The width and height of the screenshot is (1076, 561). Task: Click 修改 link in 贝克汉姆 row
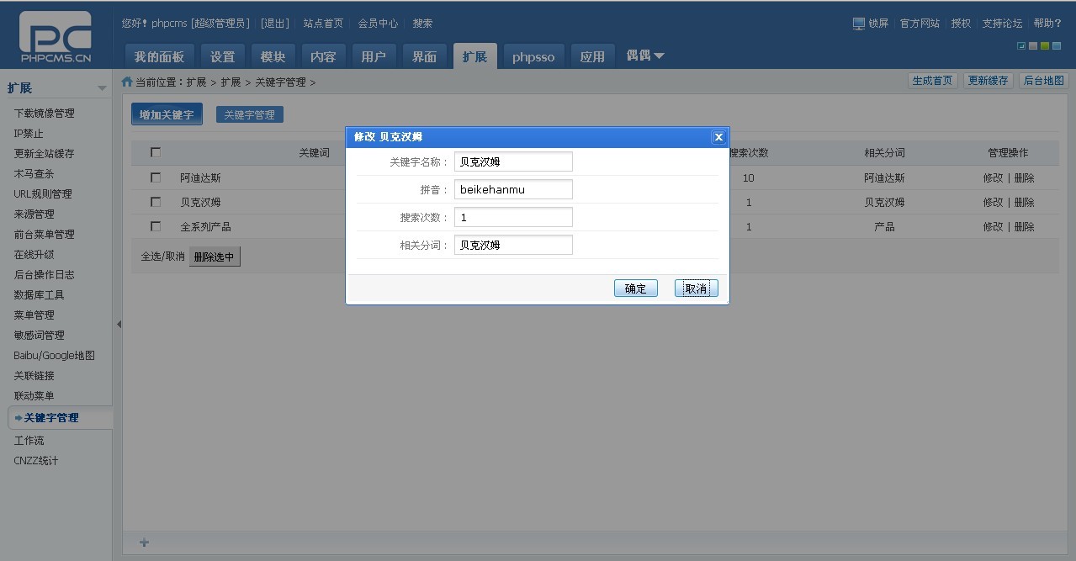993,202
